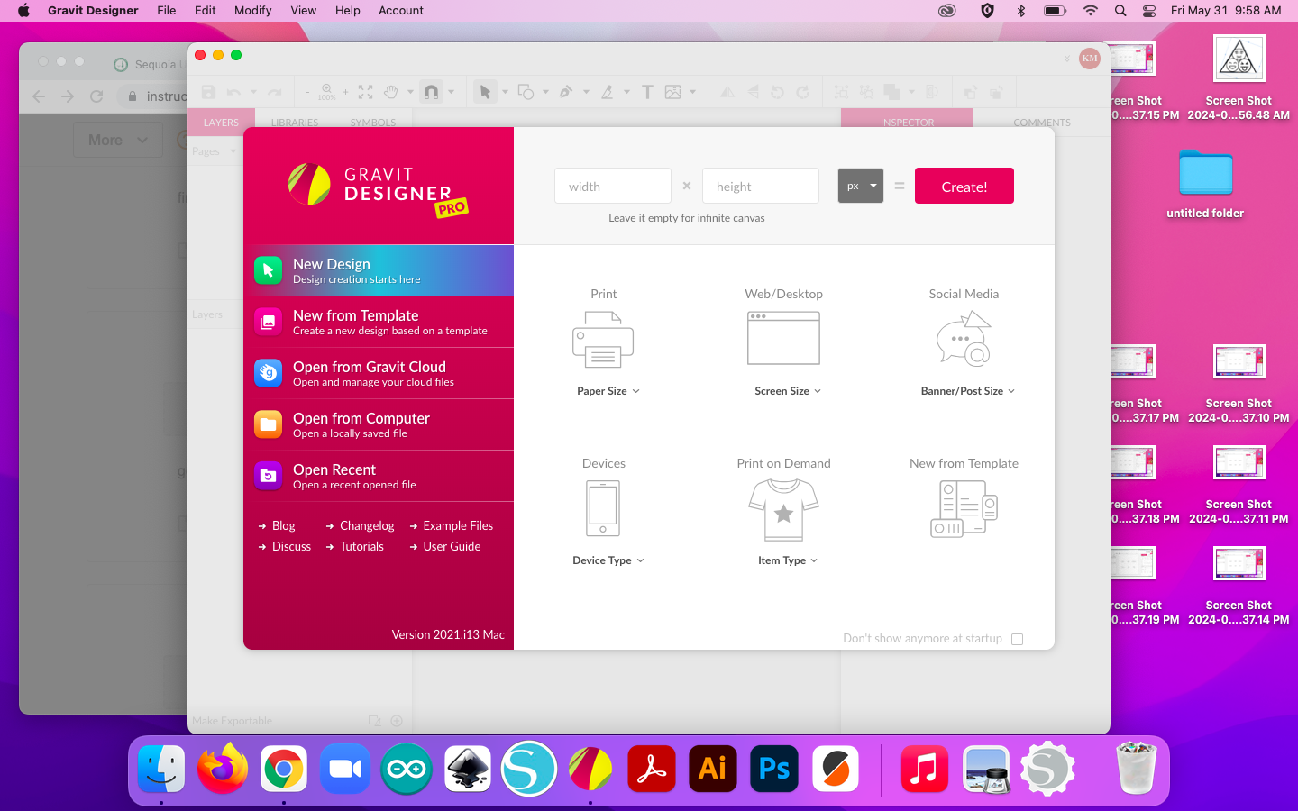Open Zoom from the Dock
The height and width of the screenshot is (811, 1298).
click(x=344, y=769)
